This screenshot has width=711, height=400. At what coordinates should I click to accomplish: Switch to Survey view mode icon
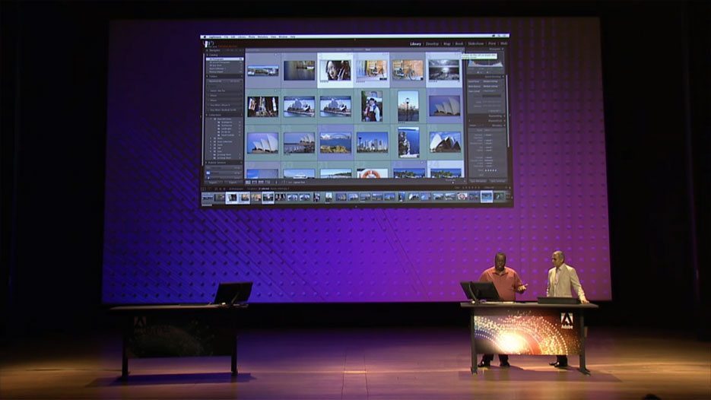pos(268,183)
